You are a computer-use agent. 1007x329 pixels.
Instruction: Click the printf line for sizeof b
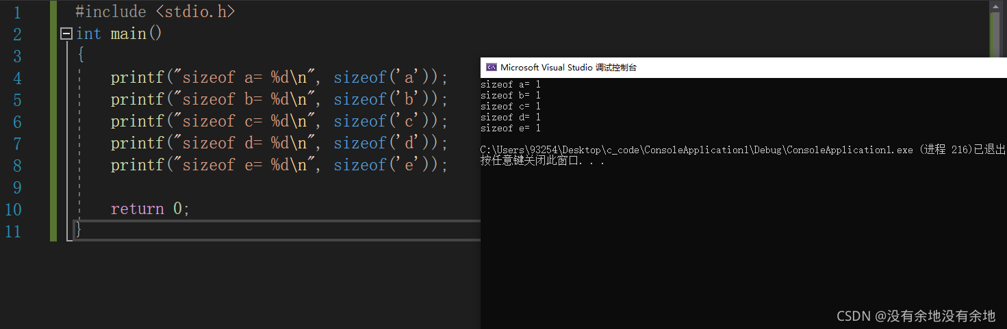click(279, 99)
